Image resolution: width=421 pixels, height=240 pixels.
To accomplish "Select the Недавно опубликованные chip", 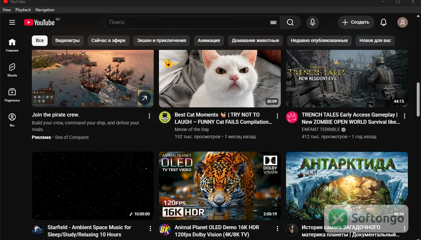I will pyautogui.click(x=319, y=41).
